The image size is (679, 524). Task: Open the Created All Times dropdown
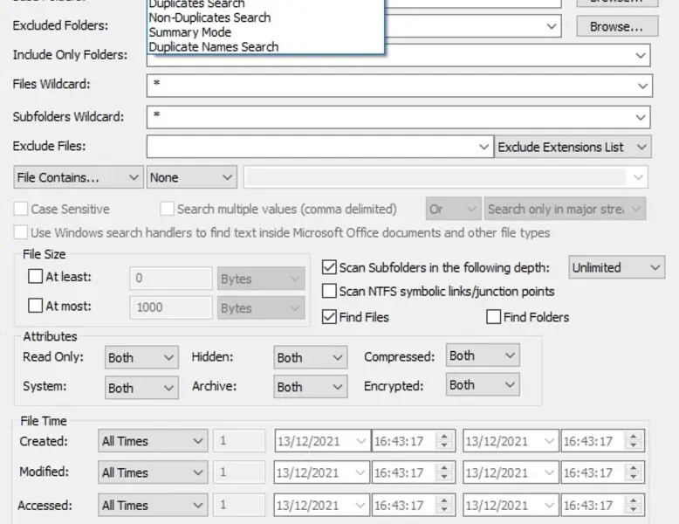click(x=153, y=441)
